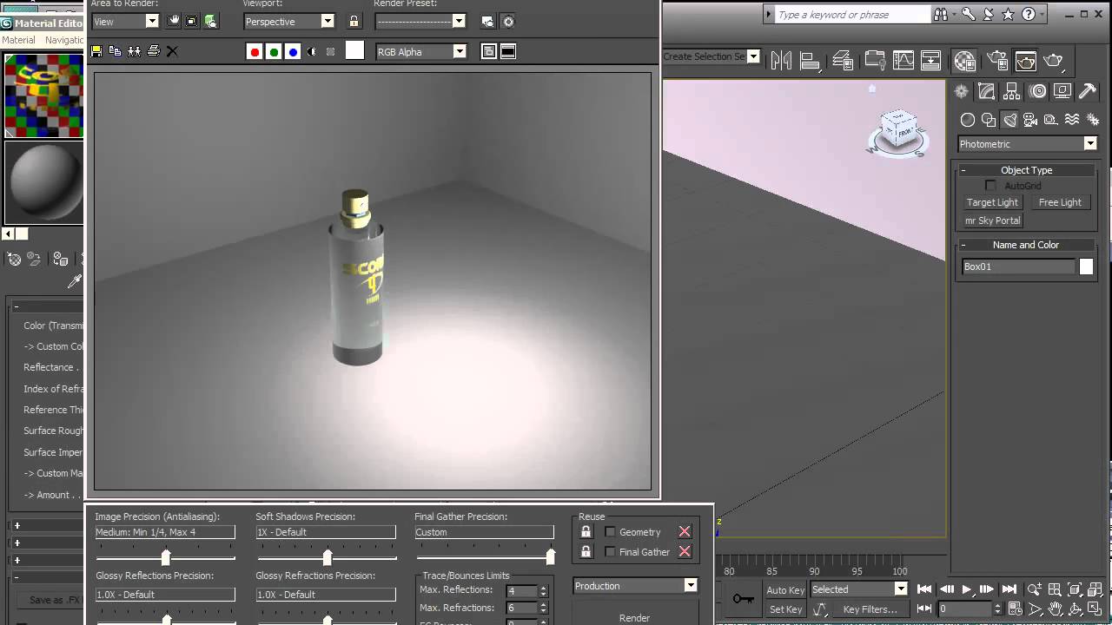1112x625 pixels.
Task: Toggle monochrome display button
Action: click(331, 52)
